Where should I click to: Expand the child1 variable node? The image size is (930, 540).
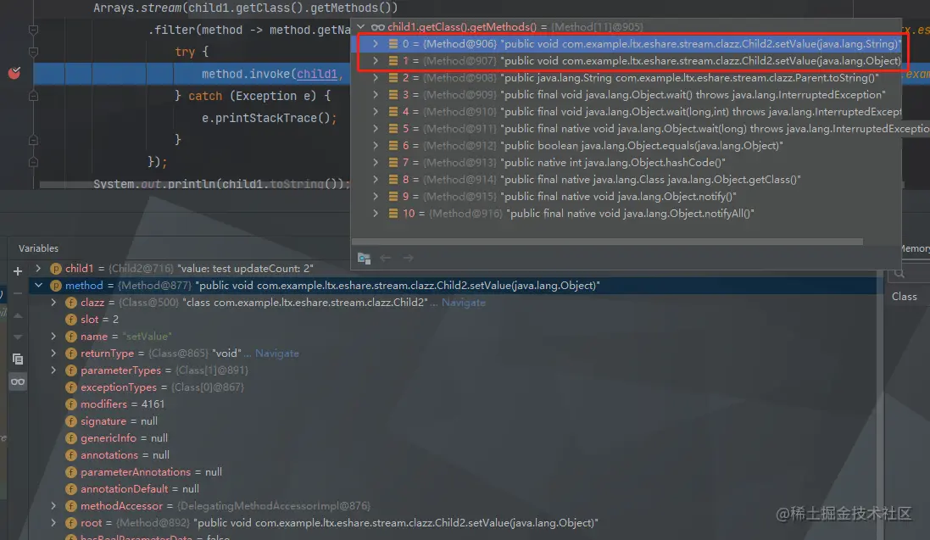(38, 268)
